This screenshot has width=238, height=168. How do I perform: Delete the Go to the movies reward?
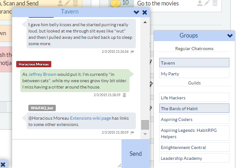click(215, 3)
